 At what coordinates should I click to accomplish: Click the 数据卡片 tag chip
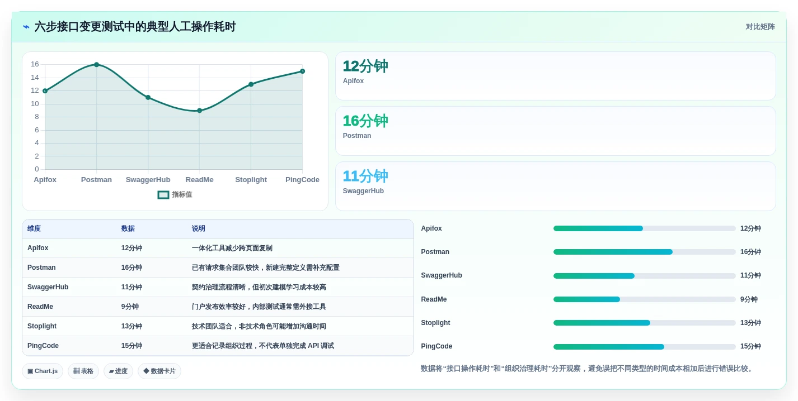click(x=159, y=371)
